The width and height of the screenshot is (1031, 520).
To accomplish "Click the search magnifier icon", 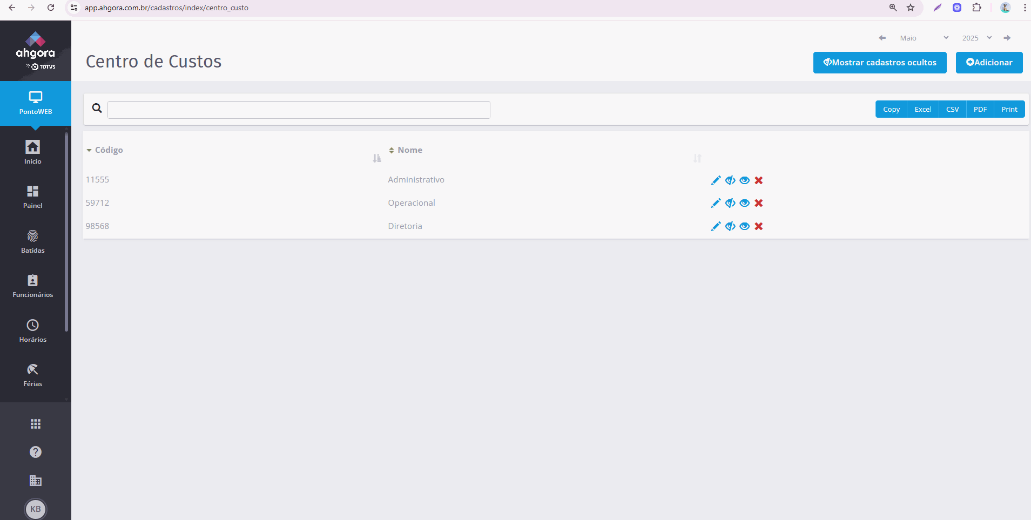I will coord(97,108).
